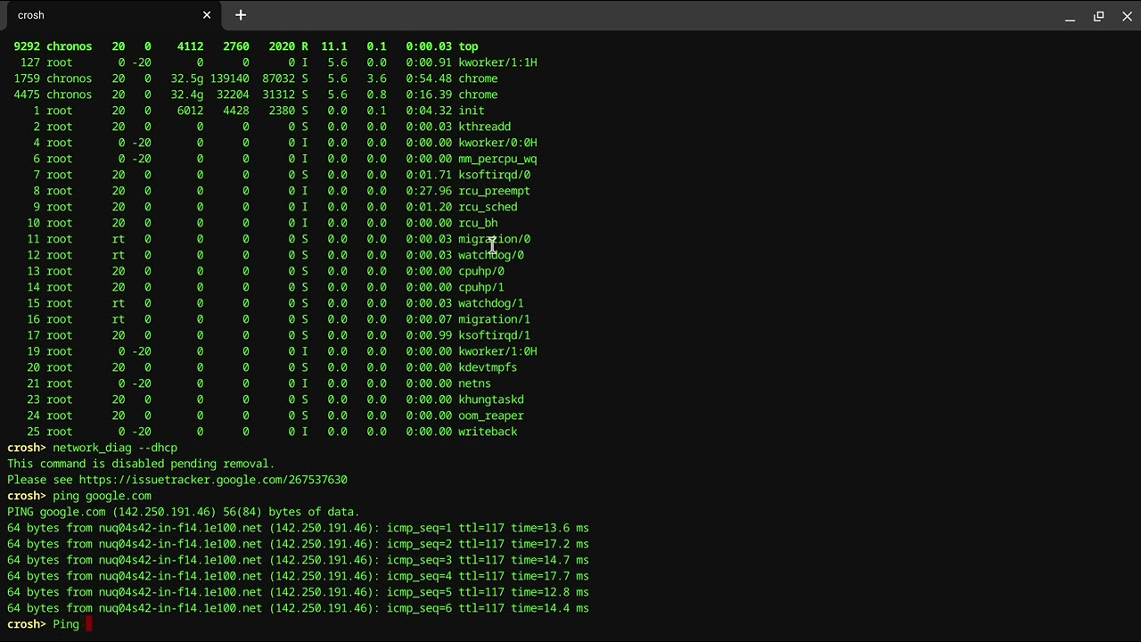
Task: Restore down the terminal window
Action: 1098,16
